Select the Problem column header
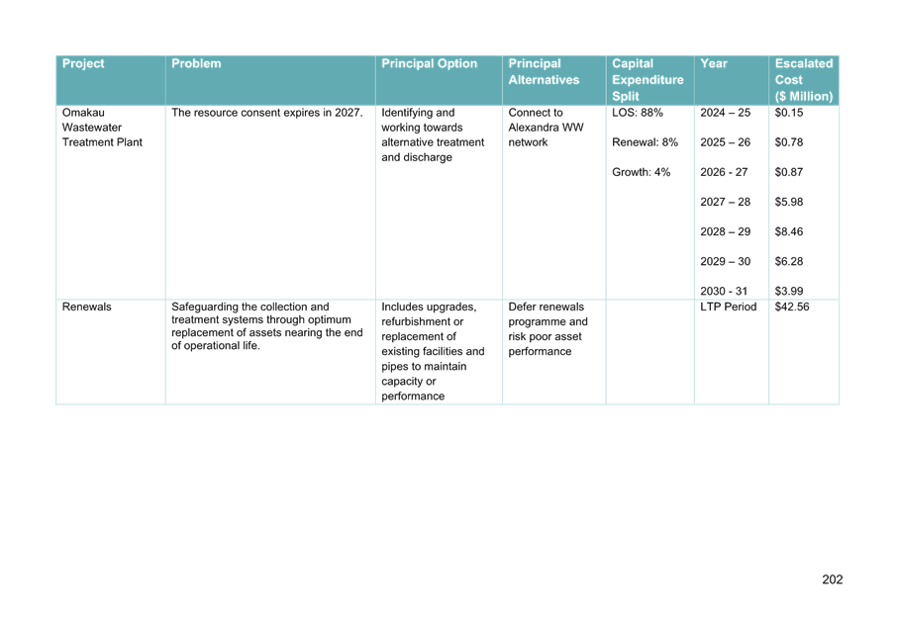The height and width of the screenshot is (619, 898). pyautogui.click(x=196, y=64)
